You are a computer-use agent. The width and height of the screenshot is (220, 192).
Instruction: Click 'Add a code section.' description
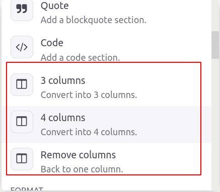click(x=80, y=58)
